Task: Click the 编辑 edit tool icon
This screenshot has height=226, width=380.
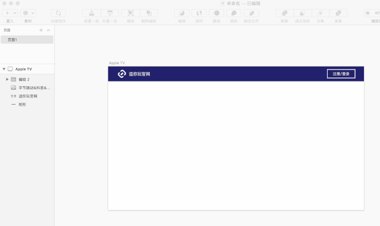Action: [182, 13]
